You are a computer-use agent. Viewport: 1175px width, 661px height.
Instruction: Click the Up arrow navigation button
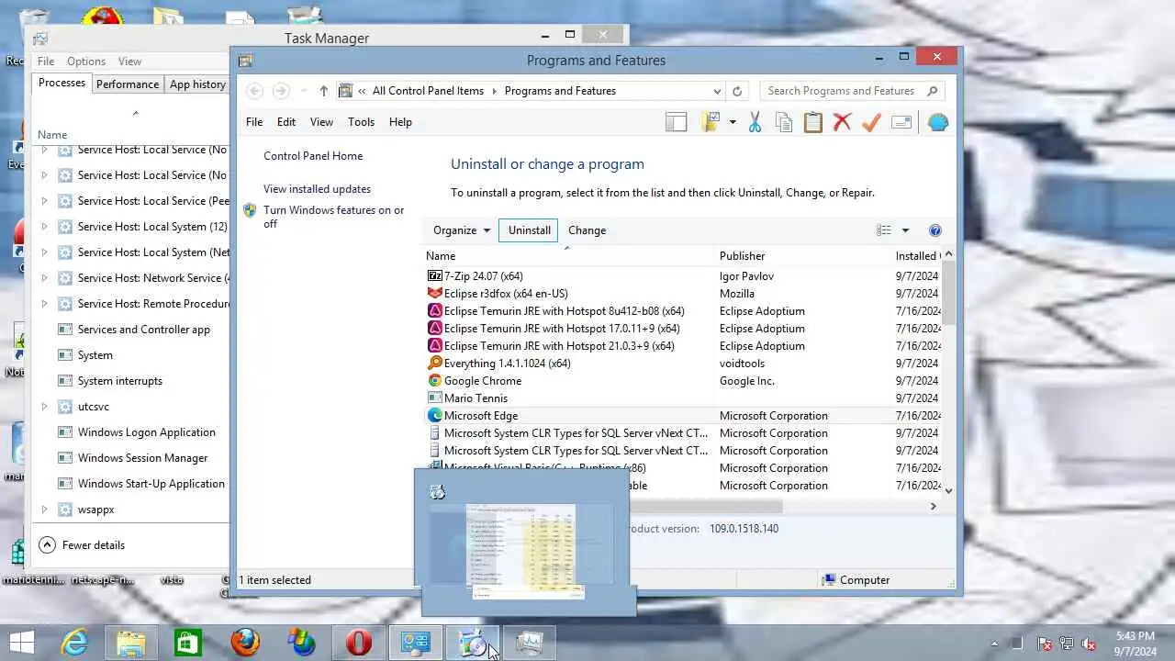[323, 91]
